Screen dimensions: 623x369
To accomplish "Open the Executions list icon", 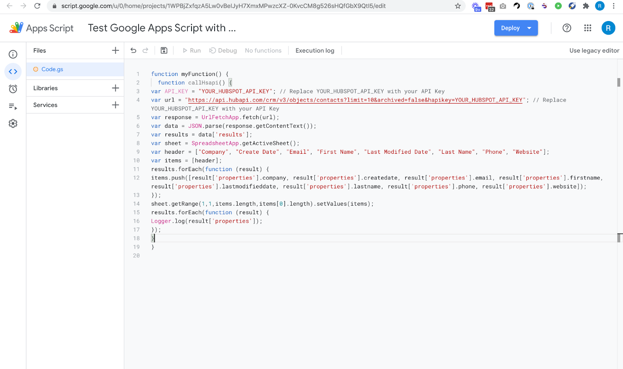I will click(x=13, y=106).
